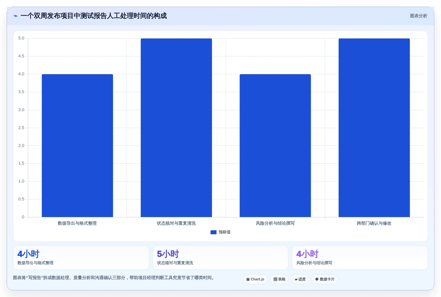Click the 状态核对与重复清洗 bar in chart
Viewport: 441px width, 297px height.
pyautogui.click(x=176, y=128)
